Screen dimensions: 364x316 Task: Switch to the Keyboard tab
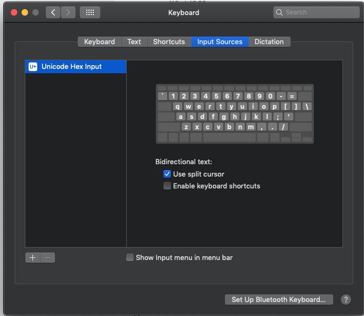(99, 41)
